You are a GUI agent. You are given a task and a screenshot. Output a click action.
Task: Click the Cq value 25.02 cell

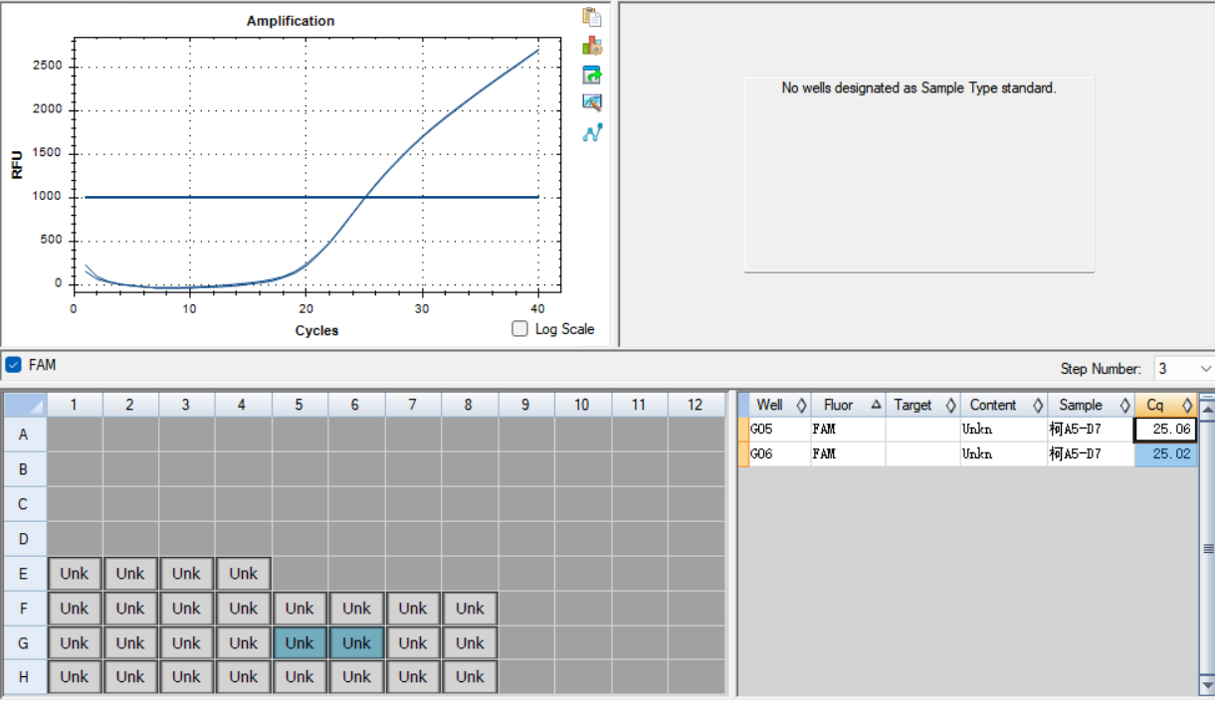[x=1166, y=454]
